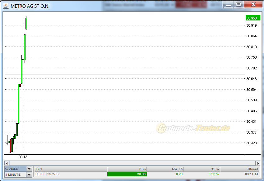Click the 30.323 price axis label

click(252, 143)
